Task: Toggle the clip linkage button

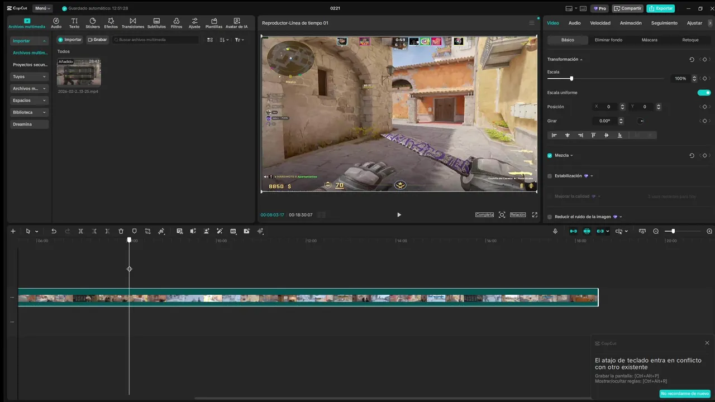Action: point(600,231)
